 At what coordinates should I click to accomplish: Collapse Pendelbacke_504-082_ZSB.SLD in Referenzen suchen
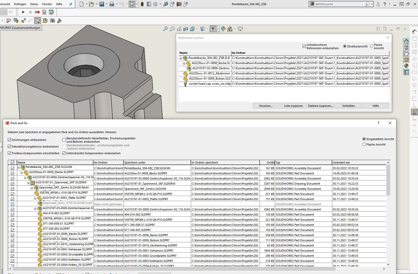[181, 58]
